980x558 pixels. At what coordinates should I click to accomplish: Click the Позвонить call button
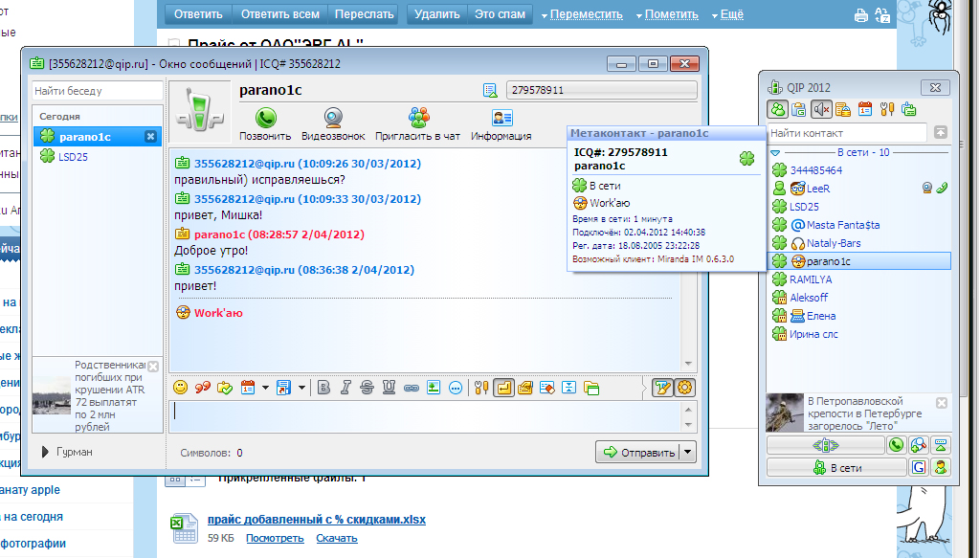coord(266,124)
